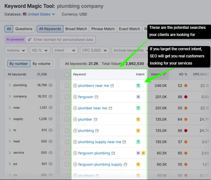
Task: Switch to the Phrase Match tab
Action: [x=103, y=29]
